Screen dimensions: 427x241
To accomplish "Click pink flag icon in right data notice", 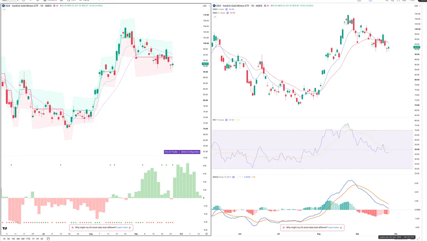I will pos(284,228).
